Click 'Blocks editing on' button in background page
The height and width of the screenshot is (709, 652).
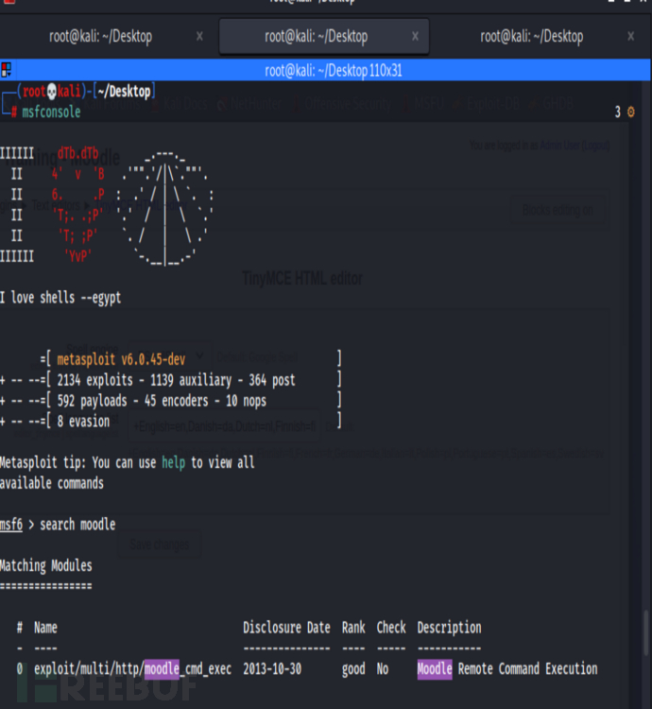558,210
